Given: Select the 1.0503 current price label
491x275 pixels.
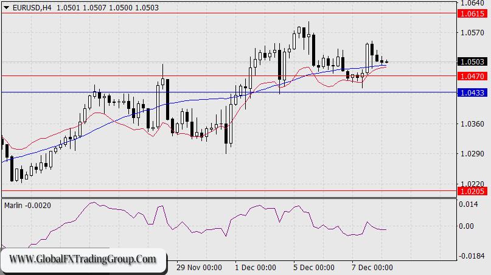Looking at the screenshot, I should tap(473, 61).
